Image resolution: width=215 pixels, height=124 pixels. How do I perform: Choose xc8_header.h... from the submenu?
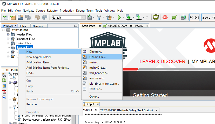tap(102, 73)
